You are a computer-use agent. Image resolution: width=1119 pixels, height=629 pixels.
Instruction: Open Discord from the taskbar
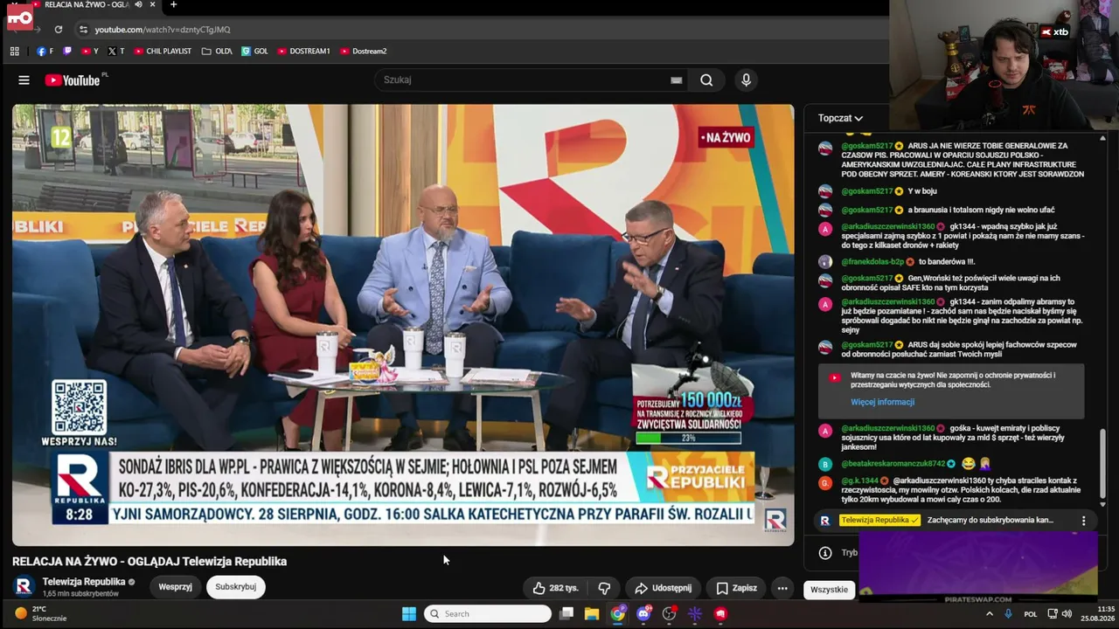tap(643, 614)
